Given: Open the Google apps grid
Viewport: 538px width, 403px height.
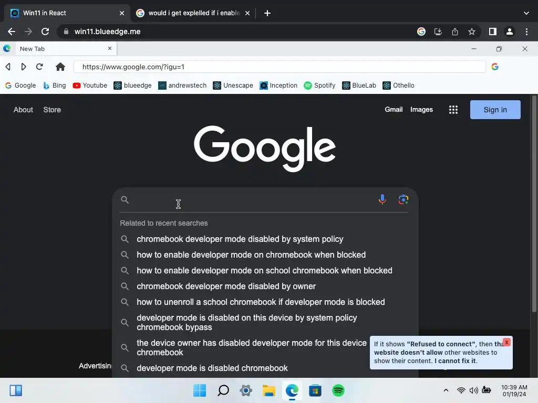Looking at the screenshot, I should [x=453, y=110].
